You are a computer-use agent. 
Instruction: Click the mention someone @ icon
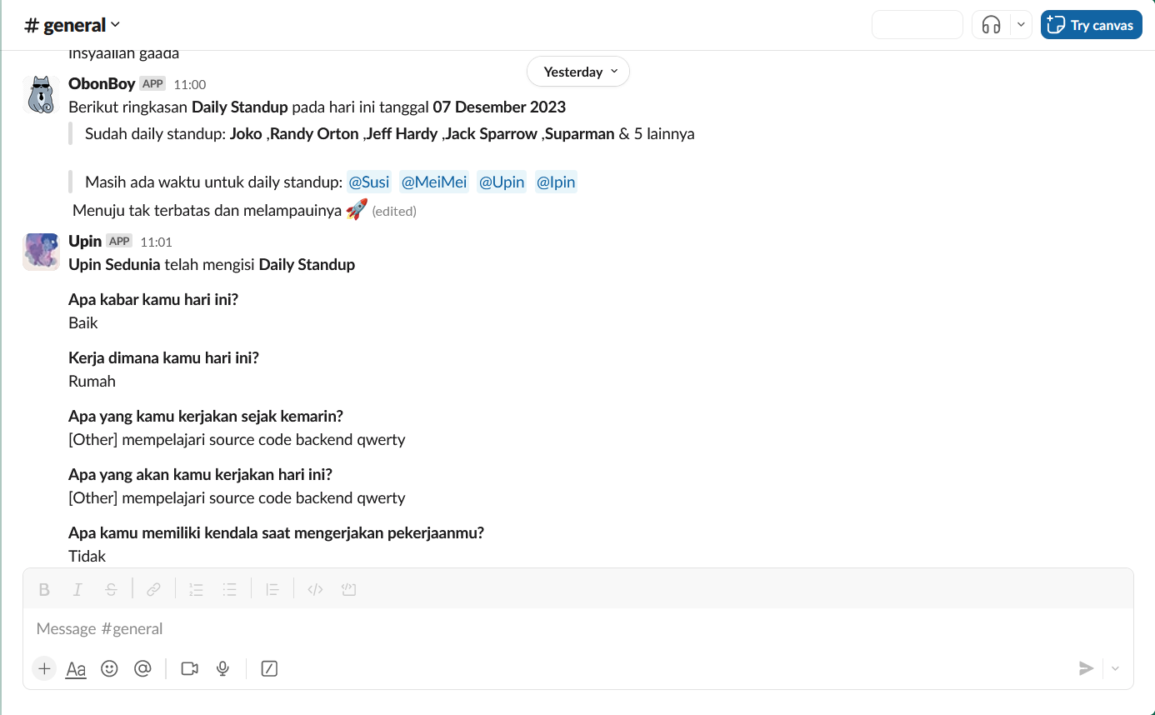click(142, 668)
